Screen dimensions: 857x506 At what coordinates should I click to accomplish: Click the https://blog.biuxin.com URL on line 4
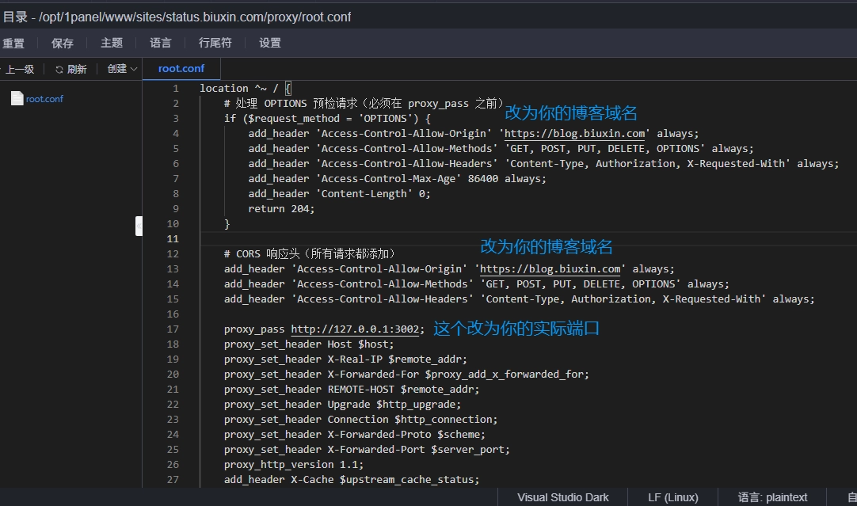[x=574, y=133]
